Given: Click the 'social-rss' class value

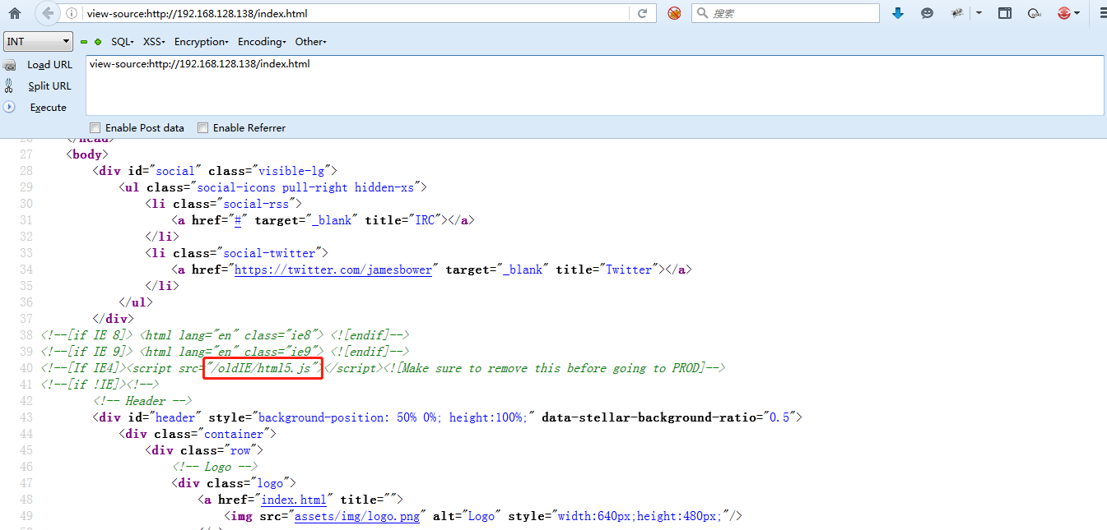Looking at the screenshot, I should coord(258,204).
